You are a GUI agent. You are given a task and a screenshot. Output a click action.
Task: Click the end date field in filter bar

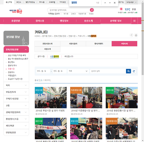(60, 71)
